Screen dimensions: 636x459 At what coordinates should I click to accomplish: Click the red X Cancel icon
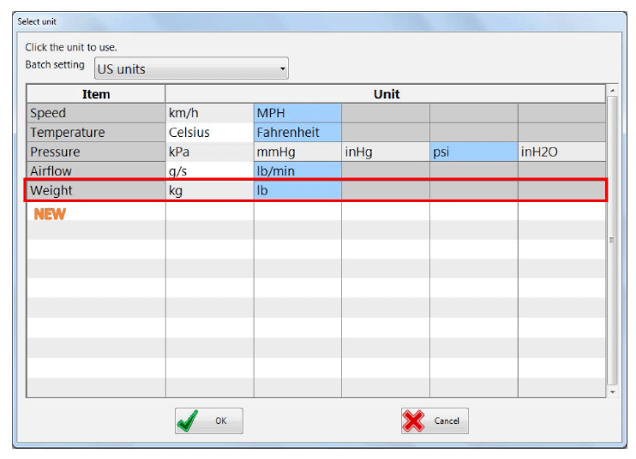pyautogui.click(x=415, y=420)
